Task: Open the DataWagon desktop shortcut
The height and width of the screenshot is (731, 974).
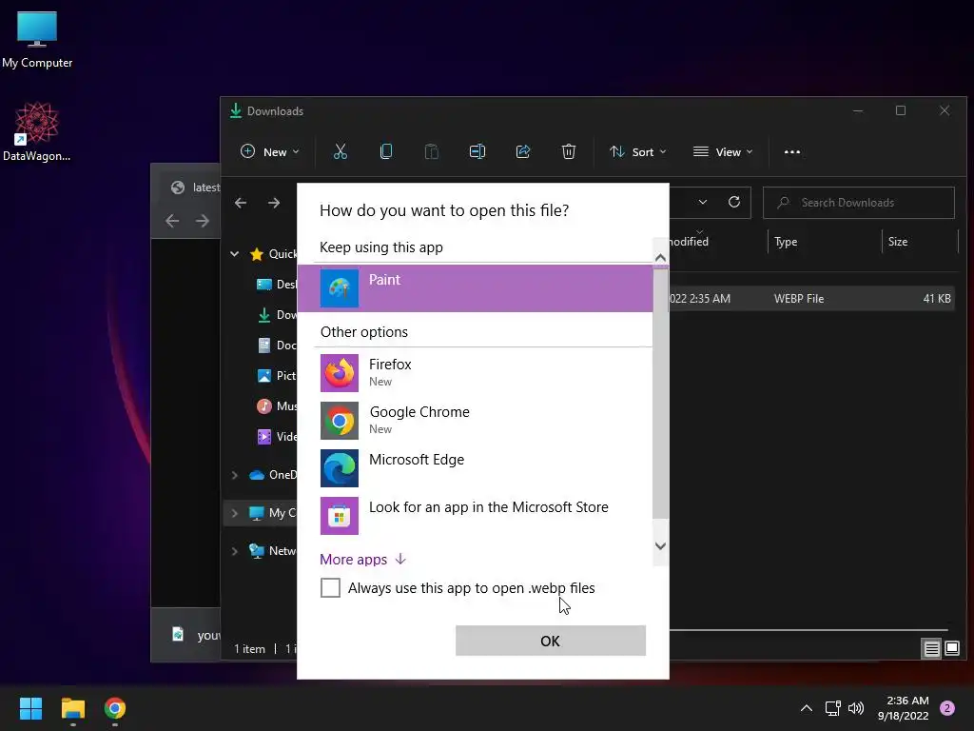Action: [37, 131]
